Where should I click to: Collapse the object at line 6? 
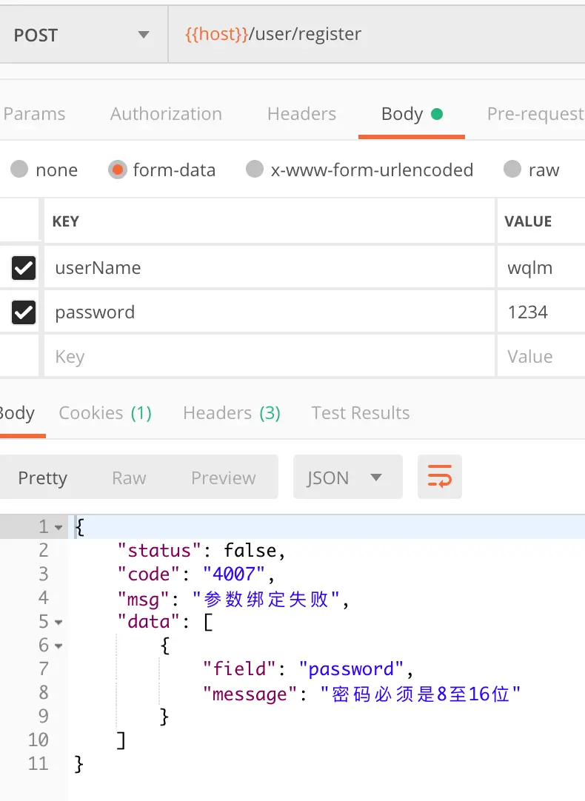pos(59,646)
